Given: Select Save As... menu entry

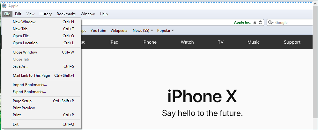Looking at the screenshot, I should coord(41,66).
